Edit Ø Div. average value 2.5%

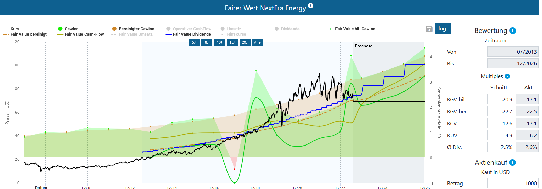tap(501, 147)
